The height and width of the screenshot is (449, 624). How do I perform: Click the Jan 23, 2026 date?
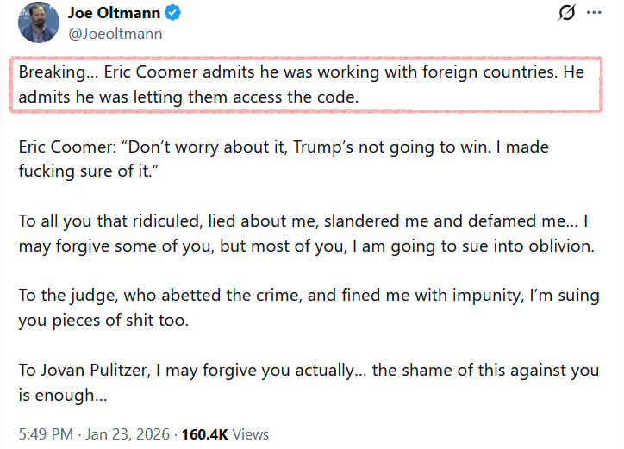pyautogui.click(x=128, y=434)
